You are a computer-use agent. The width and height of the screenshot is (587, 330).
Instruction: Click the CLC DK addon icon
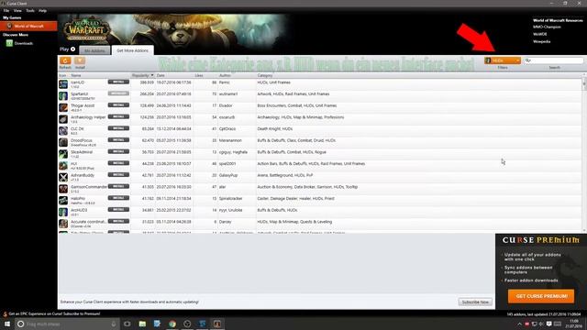coord(63,130)
